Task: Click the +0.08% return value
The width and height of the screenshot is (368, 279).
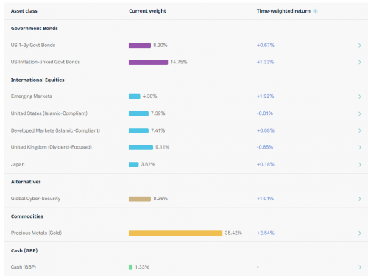Action: click(266, 130)
